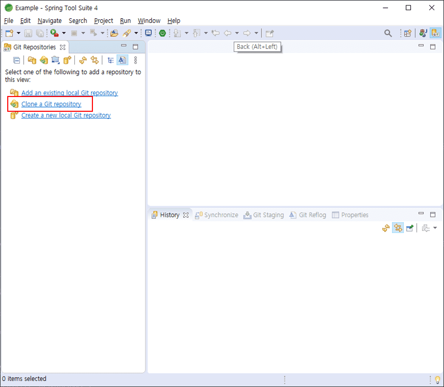
Task: Click the Open Console monitor icon
Action: (148, 33)
